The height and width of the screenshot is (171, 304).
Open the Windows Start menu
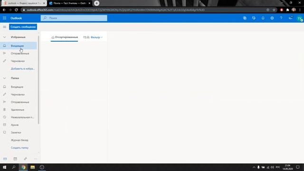[x=4, y=167]
